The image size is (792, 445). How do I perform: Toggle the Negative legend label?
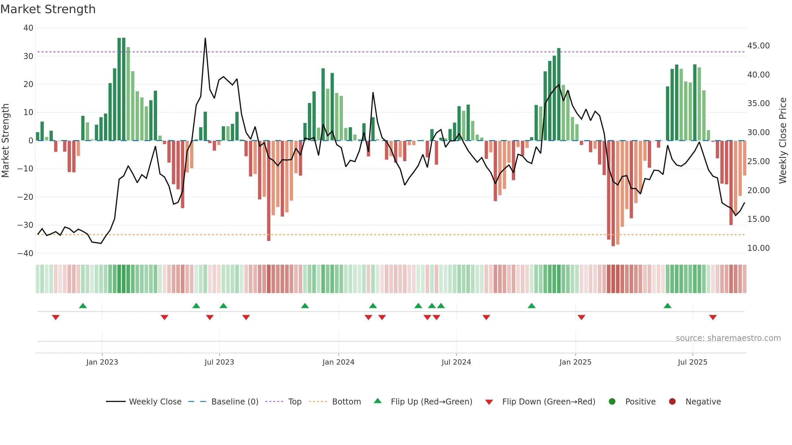703,401
